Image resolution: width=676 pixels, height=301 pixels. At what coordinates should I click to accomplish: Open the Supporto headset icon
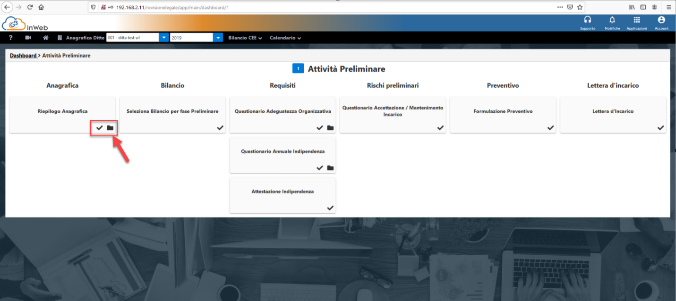(x=588, y=20)
